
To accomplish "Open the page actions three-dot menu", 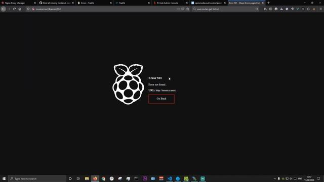I will [x=178, y=9].
